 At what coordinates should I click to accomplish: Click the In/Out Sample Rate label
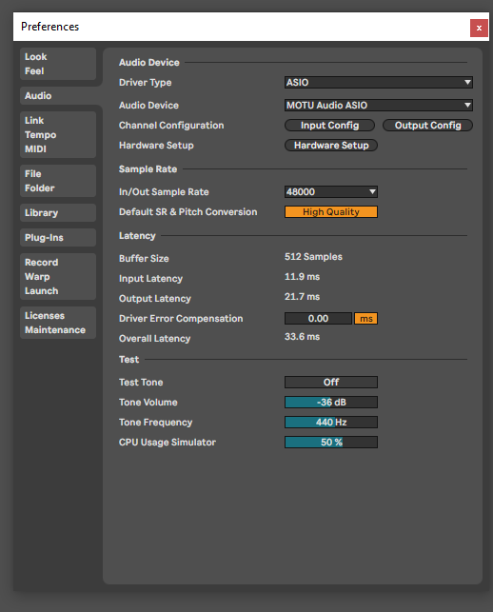pyautogui.click(x=164, y=192)
